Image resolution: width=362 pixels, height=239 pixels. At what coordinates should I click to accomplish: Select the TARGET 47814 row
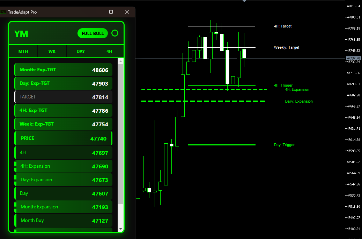pos(63,97)
